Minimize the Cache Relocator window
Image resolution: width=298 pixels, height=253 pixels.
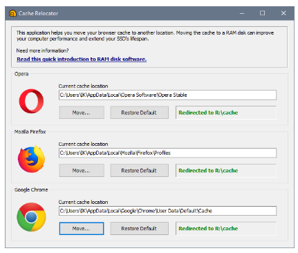242,13
